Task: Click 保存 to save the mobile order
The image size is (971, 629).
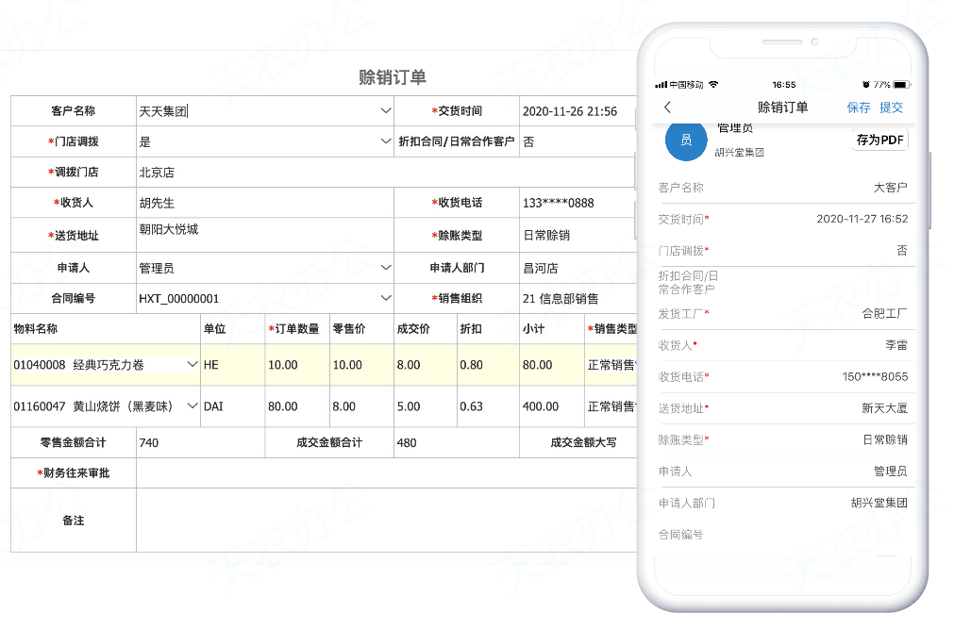Action: point(857,107)
